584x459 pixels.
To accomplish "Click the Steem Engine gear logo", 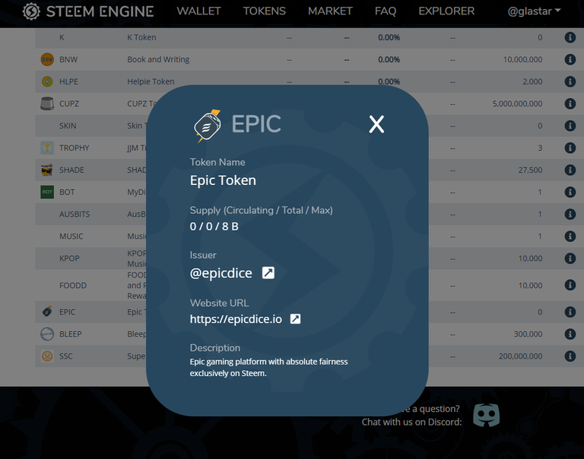I will [31, 11].
